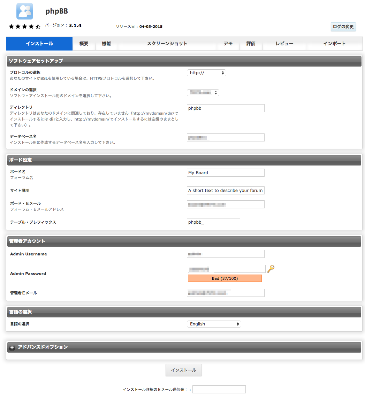Click the install details email recipient field
The image size is (365, 400).
pos(219,389)
